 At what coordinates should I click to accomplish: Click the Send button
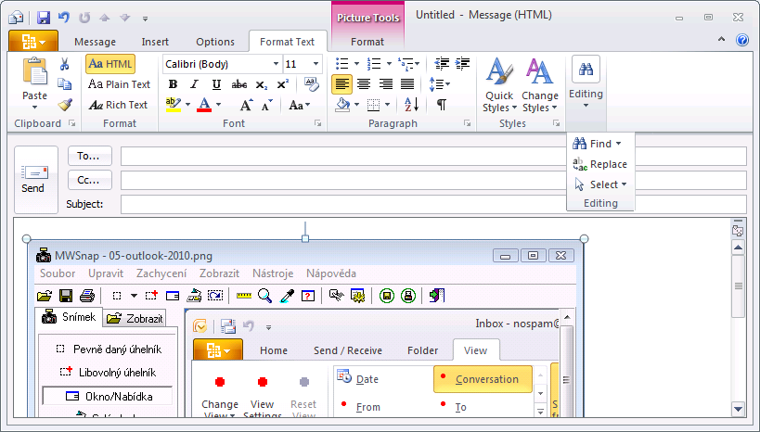33,179
